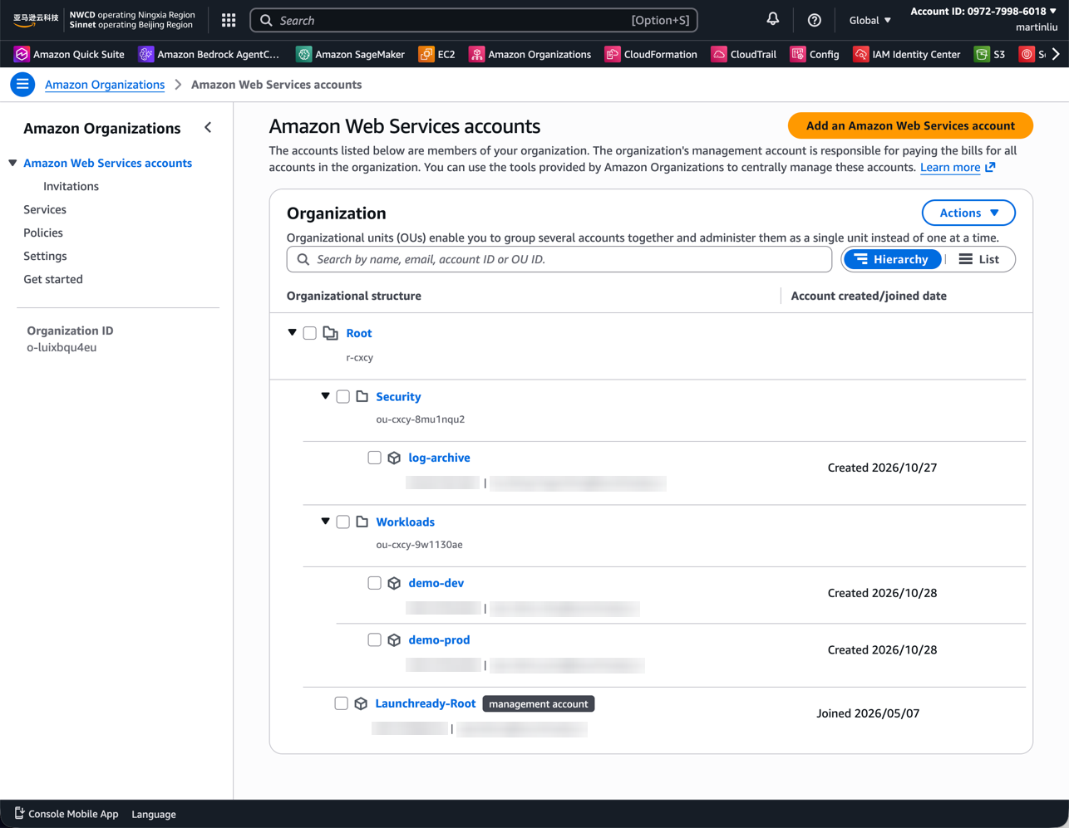The height and width of the screenshot is (828, 1069).
Task: Collapse Amazon Web Services accounts sidebar section
Action: [12, 163]
